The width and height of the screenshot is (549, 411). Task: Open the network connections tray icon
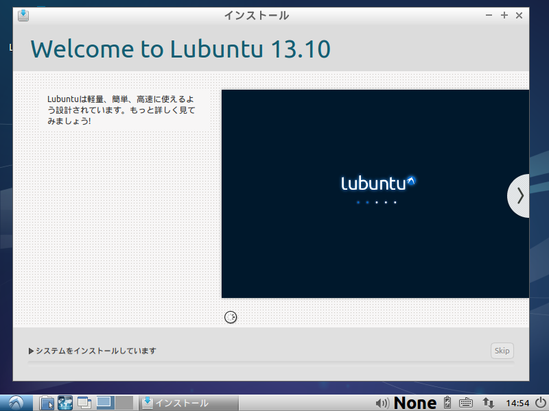(489, 403)
